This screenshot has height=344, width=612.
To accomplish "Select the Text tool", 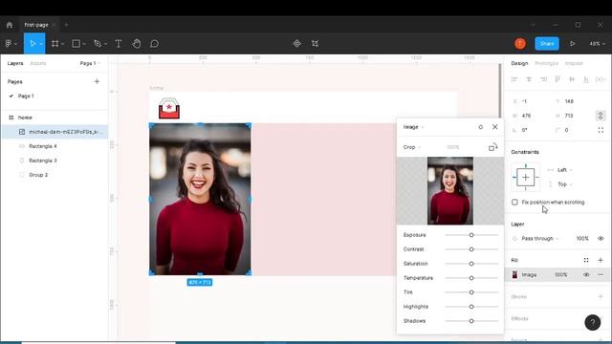I will 119,44.
